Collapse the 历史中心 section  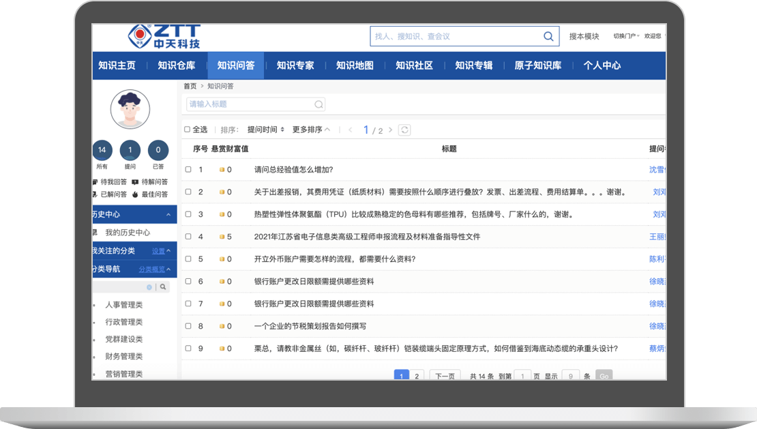[x=168, y=215]
